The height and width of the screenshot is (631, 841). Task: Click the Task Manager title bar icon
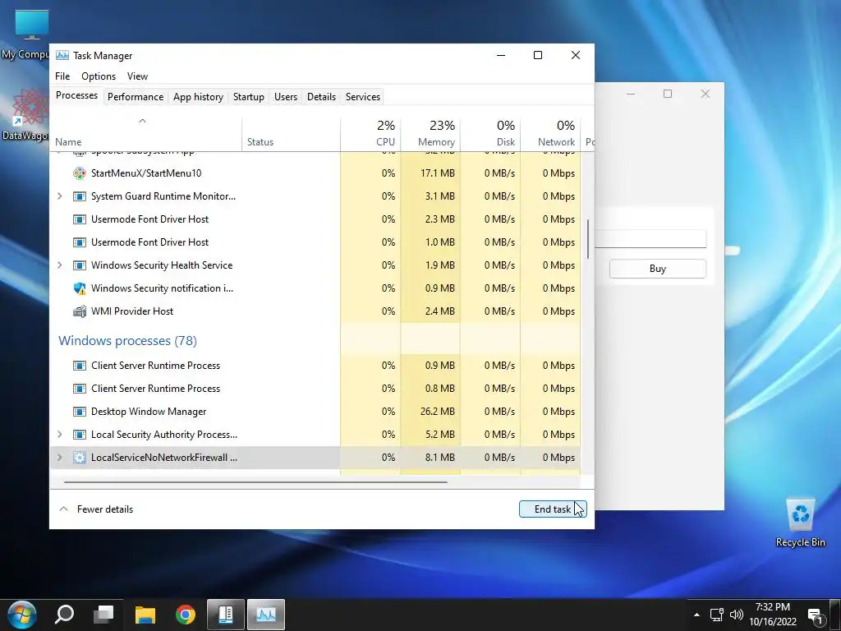click(62, 55)
